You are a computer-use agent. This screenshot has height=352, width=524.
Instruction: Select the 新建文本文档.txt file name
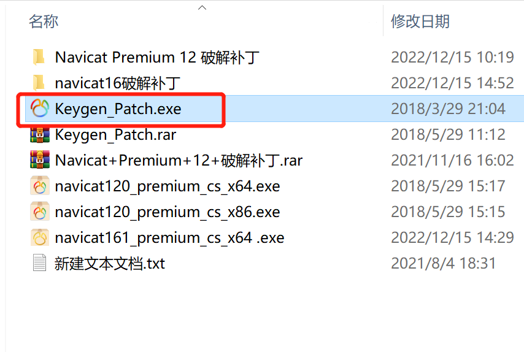click(110, 264)
